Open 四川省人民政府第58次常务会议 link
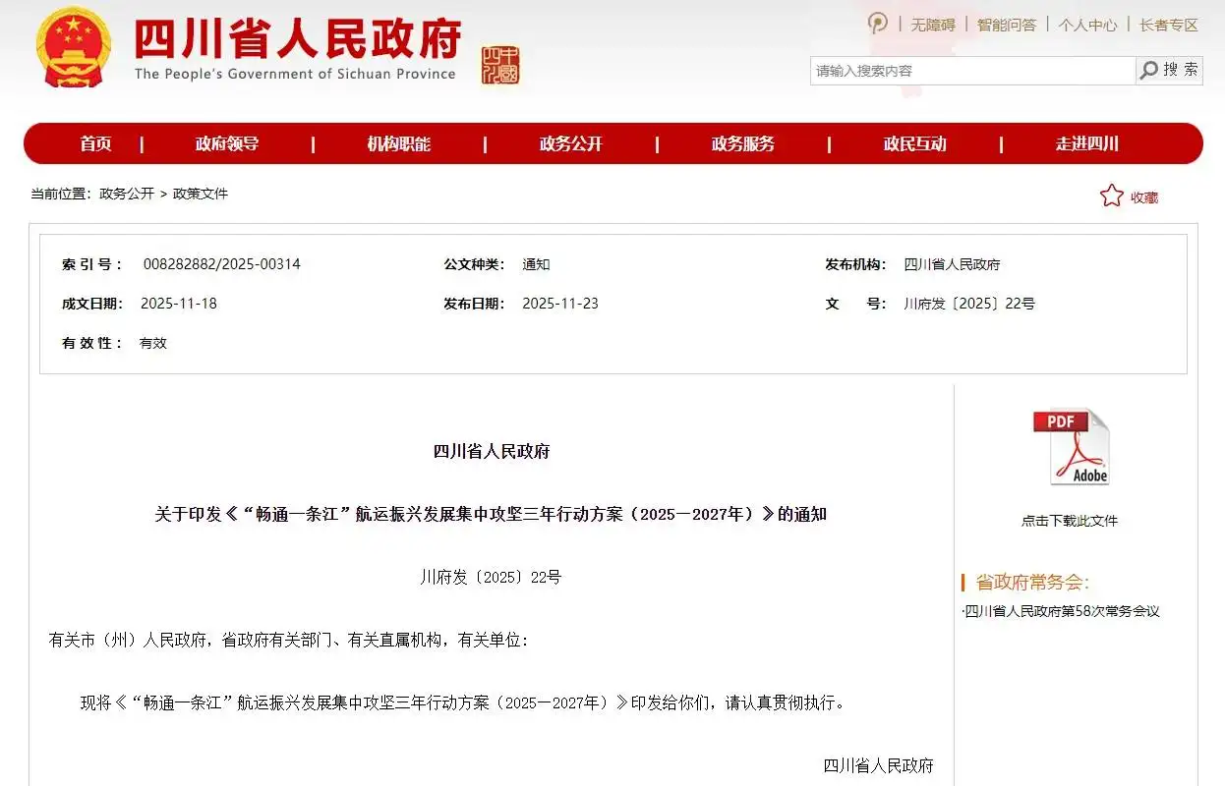The image size is (1225, 786). point(1062,611)
